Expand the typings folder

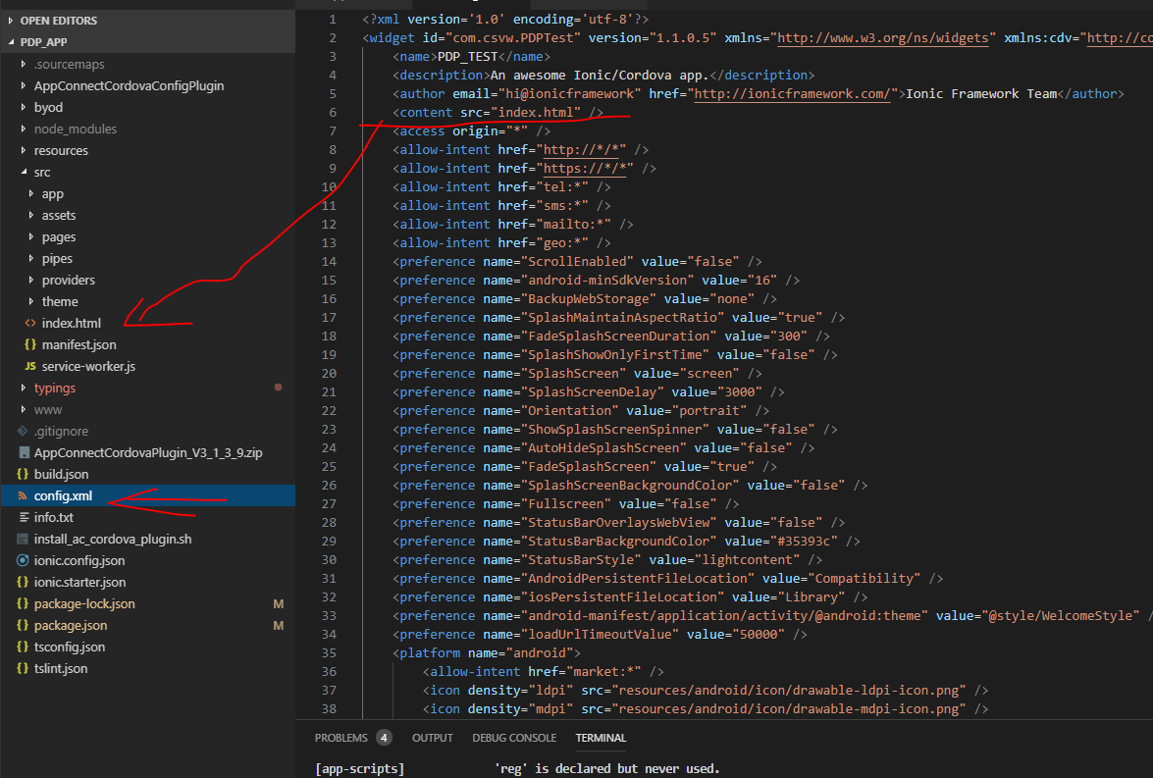(x=24, y=388)
